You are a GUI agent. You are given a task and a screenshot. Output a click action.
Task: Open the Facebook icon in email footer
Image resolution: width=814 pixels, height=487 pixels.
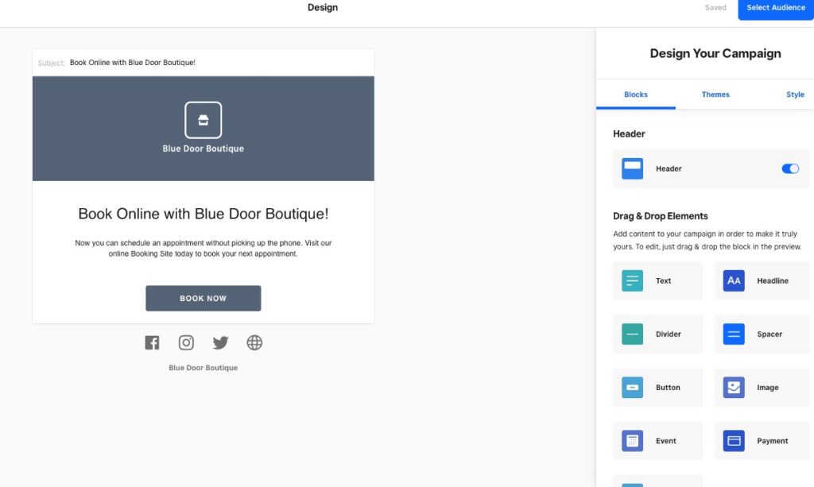click(152, 342)
